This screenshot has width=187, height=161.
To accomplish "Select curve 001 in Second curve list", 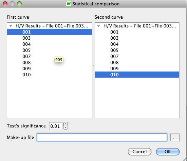I will tap(137, 32).
